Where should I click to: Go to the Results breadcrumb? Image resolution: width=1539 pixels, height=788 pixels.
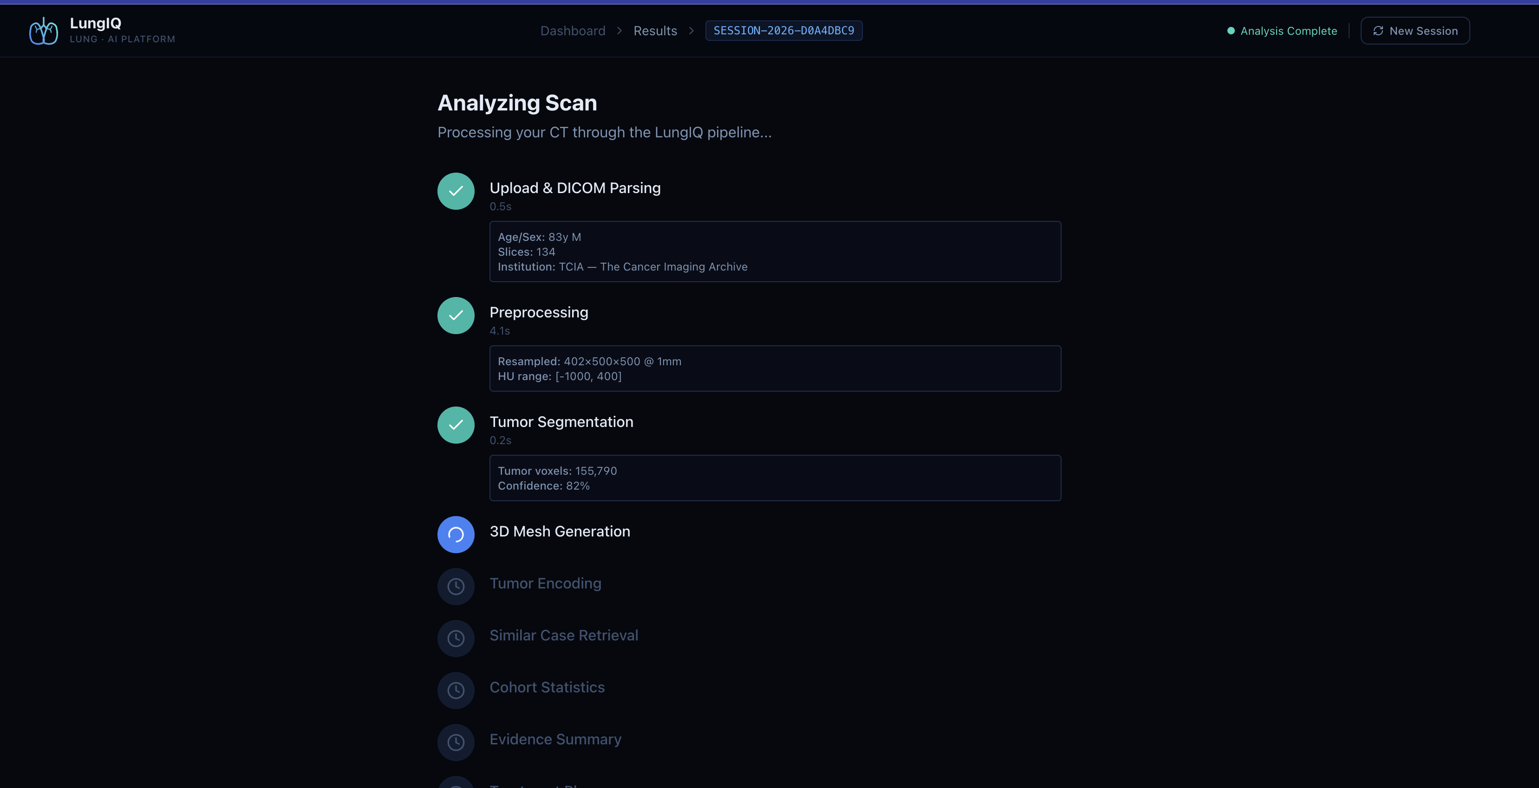pyautogui.click(x=655, y=31)
